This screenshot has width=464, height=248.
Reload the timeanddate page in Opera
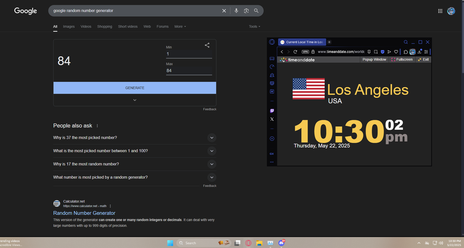295,52
